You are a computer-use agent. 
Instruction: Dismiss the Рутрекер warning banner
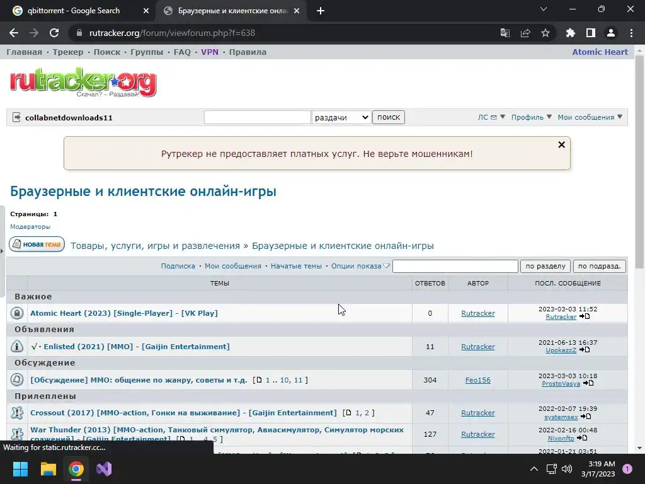(x=561, y=145)
